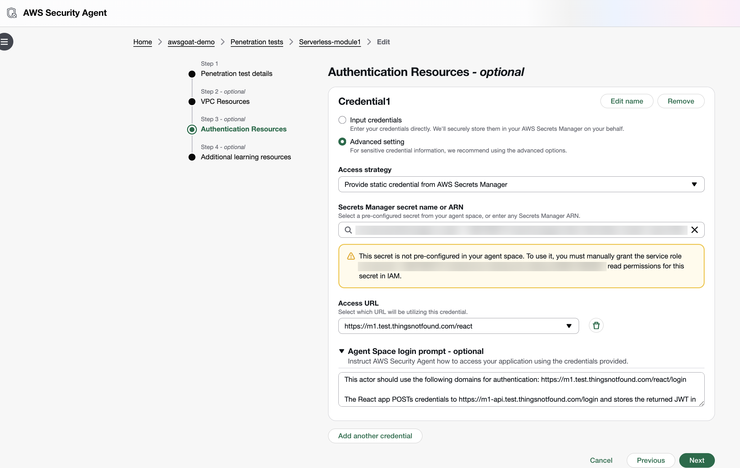Click the warning triangle in the alert banner

350,256
